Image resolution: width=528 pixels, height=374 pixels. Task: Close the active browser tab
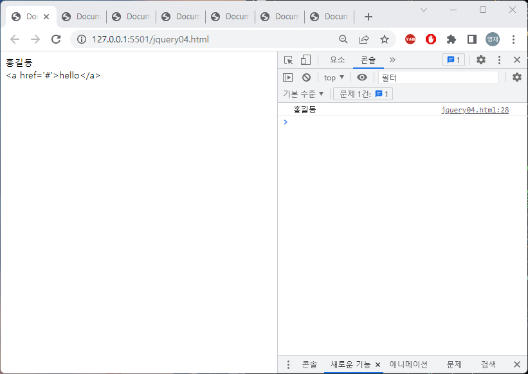click(x=46, y=17)
